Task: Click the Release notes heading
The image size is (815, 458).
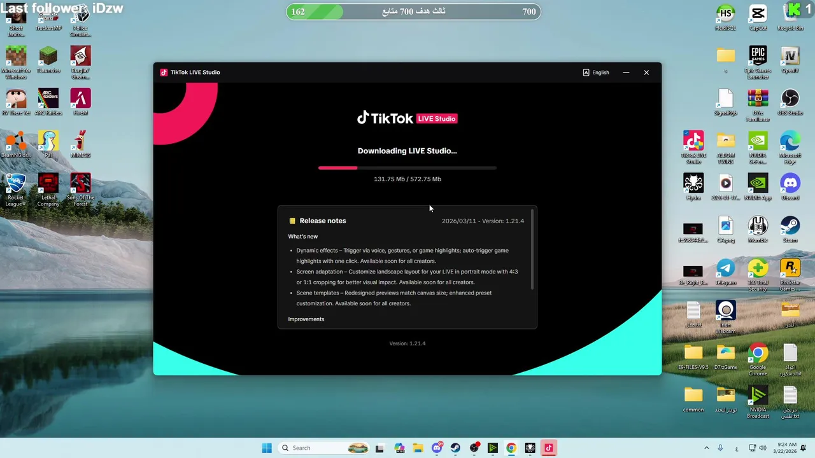Action: [x=323, y=221]
